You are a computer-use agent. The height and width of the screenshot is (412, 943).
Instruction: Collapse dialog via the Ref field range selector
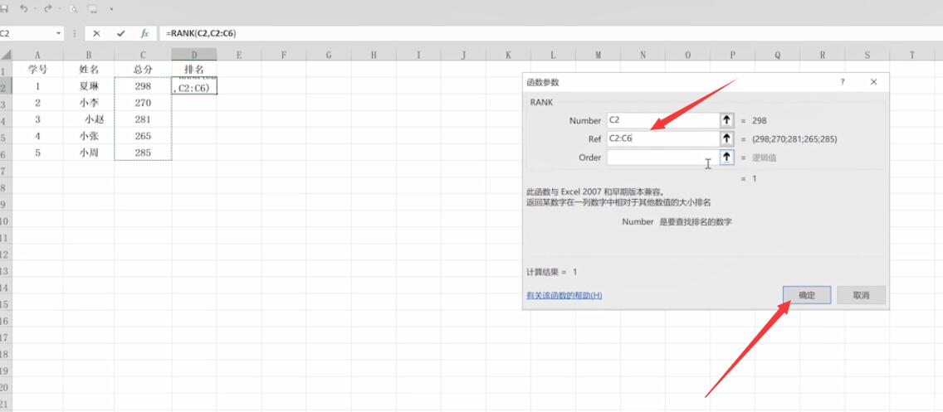(x=726, y=138)
